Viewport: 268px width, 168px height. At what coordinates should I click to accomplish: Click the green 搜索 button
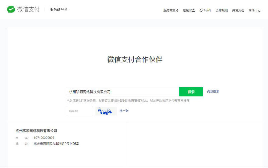click(191, 92)
